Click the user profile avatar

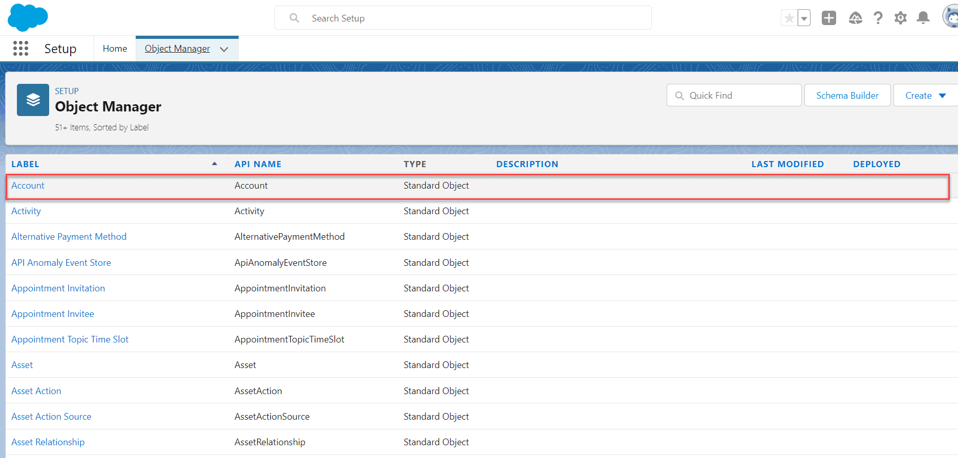pos(950,17)
